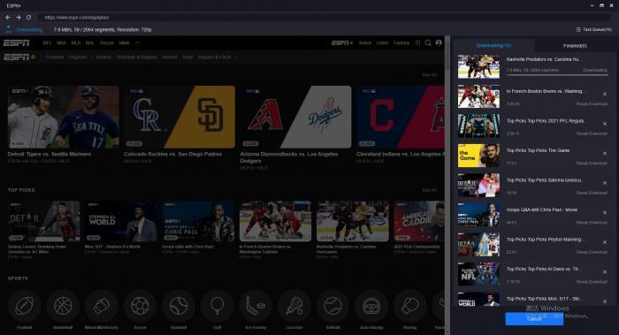Click the browser back arrow
Screen dimensions: 619x335
[8, 18]
